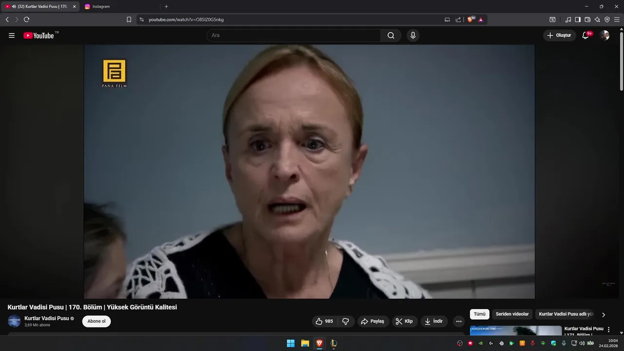624x351 pixels.
Task: Select the Tümü filter chip
Action: (480, 314)
